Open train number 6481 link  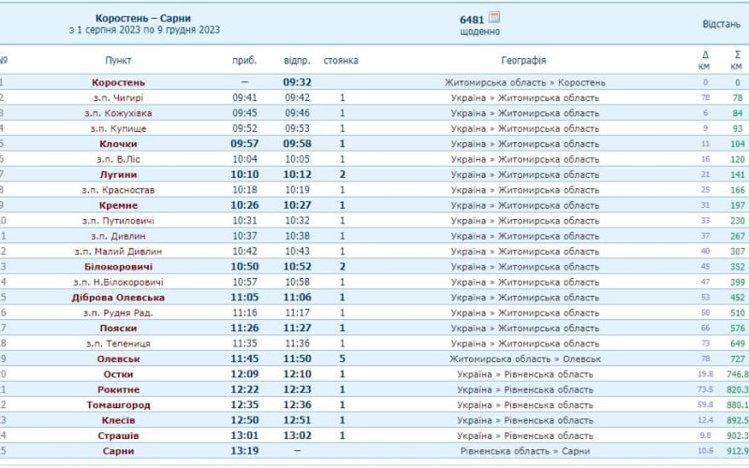pos(472,20)
